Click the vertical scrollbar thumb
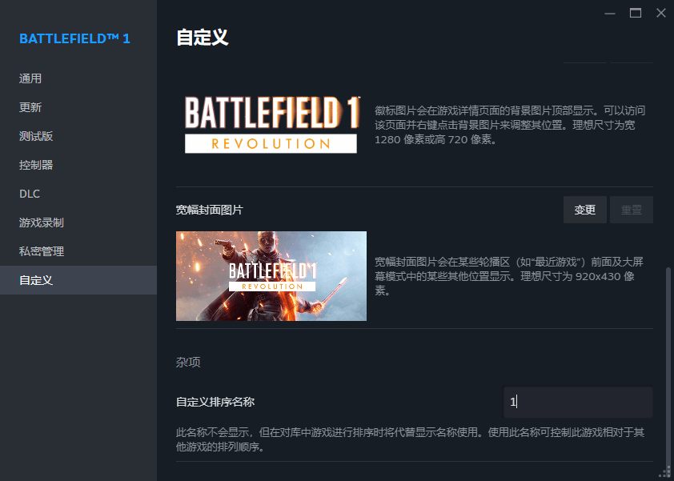The image size is (674, 481). pos(668,366)
